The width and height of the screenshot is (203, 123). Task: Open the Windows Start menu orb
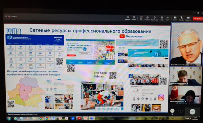coord(9,119)
